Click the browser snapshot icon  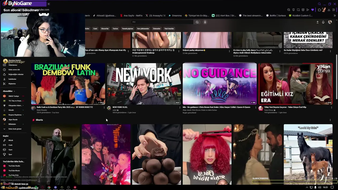tap(298, 10)
